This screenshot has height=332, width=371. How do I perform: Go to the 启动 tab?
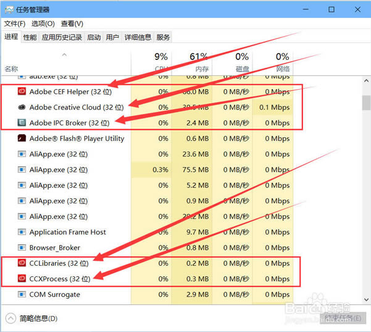tap(94, 37)
